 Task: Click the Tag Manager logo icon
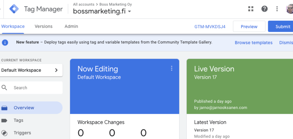coord(14,9)
